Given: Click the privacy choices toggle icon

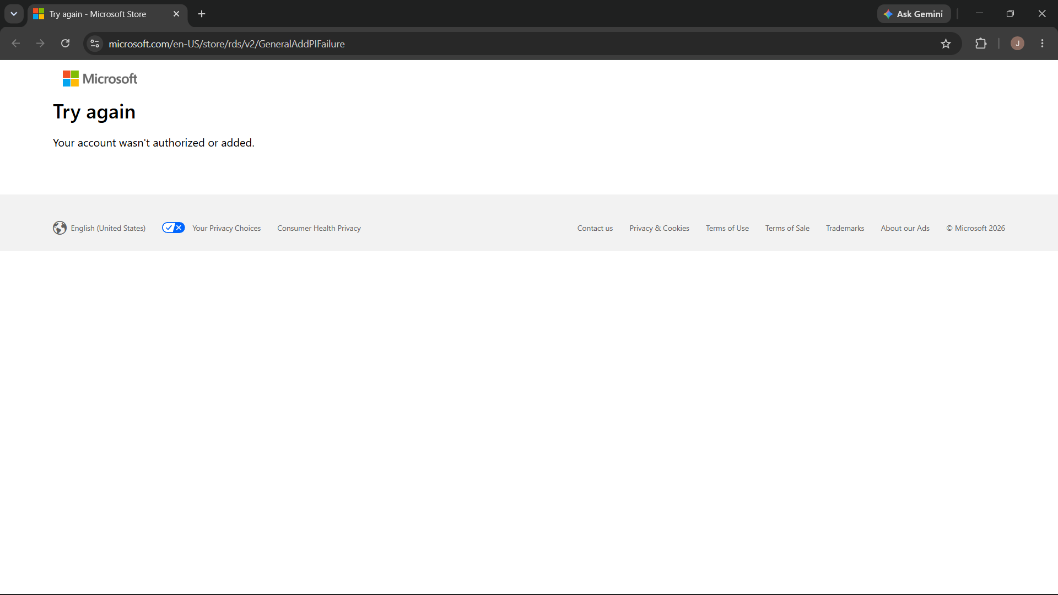Looking at the screenshot, I should (x=173, y=228).
